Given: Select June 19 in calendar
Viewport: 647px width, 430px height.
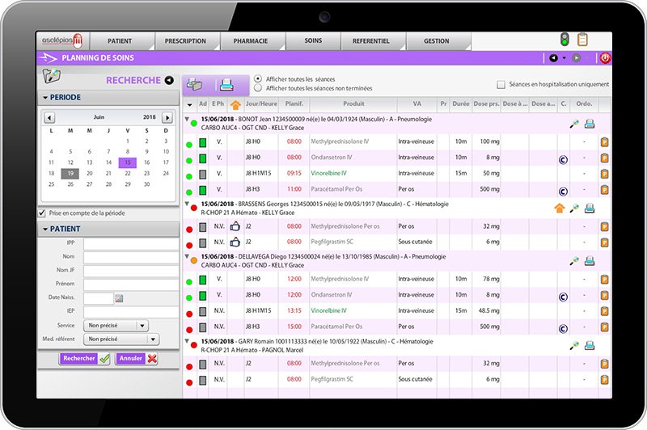Looking at the screenshot, I should point(70,174).
